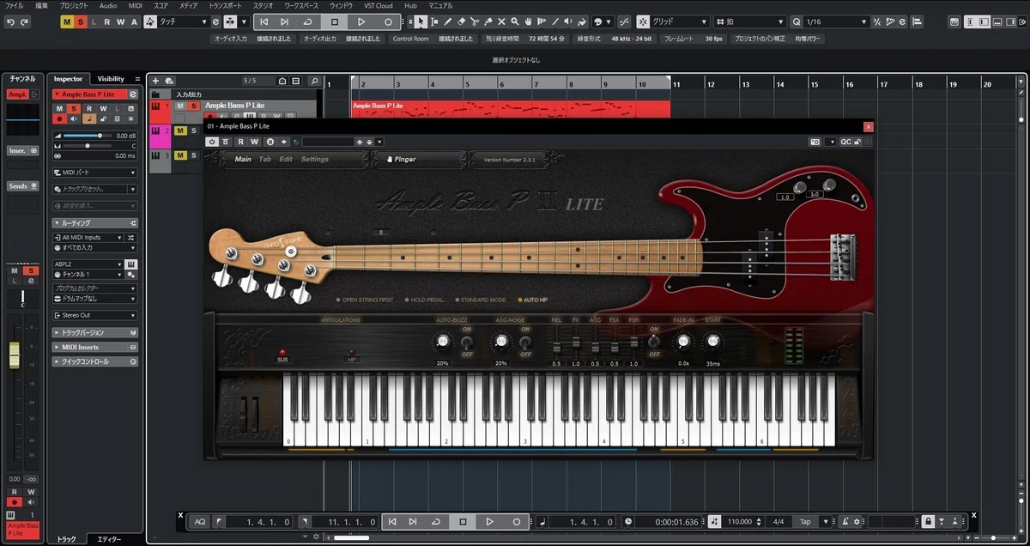Click the AQ button in transport bar
The image size is (1030, 546).
200,521
